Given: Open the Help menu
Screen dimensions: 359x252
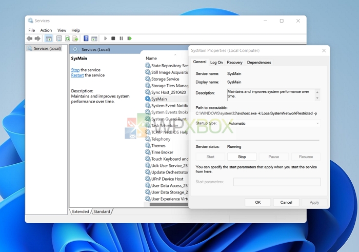Looking at the screenshot, I should coord(75,30).
